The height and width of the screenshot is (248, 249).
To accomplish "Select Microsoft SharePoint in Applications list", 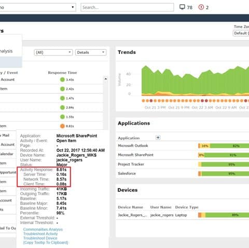I will point(183,155).
